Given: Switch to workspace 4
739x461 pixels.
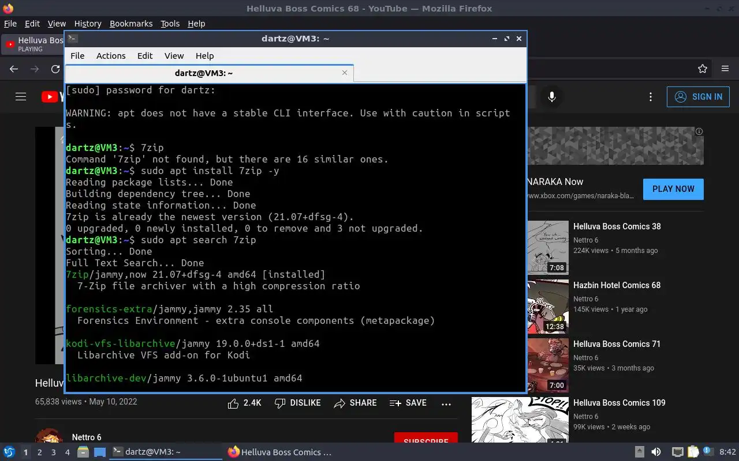Looking at the screenshot, I should (x=68, y=452).
